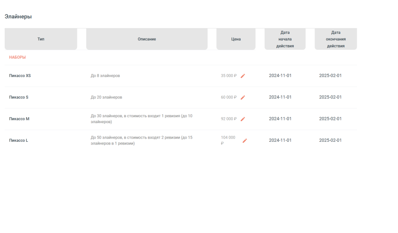The height and width of the screenshot is (233, 398).
Task: Click the Дата начала действия header
Action: [x=285, y=39]
